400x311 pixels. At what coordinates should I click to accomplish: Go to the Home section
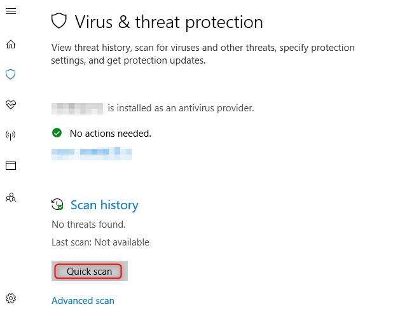[10, 45]
